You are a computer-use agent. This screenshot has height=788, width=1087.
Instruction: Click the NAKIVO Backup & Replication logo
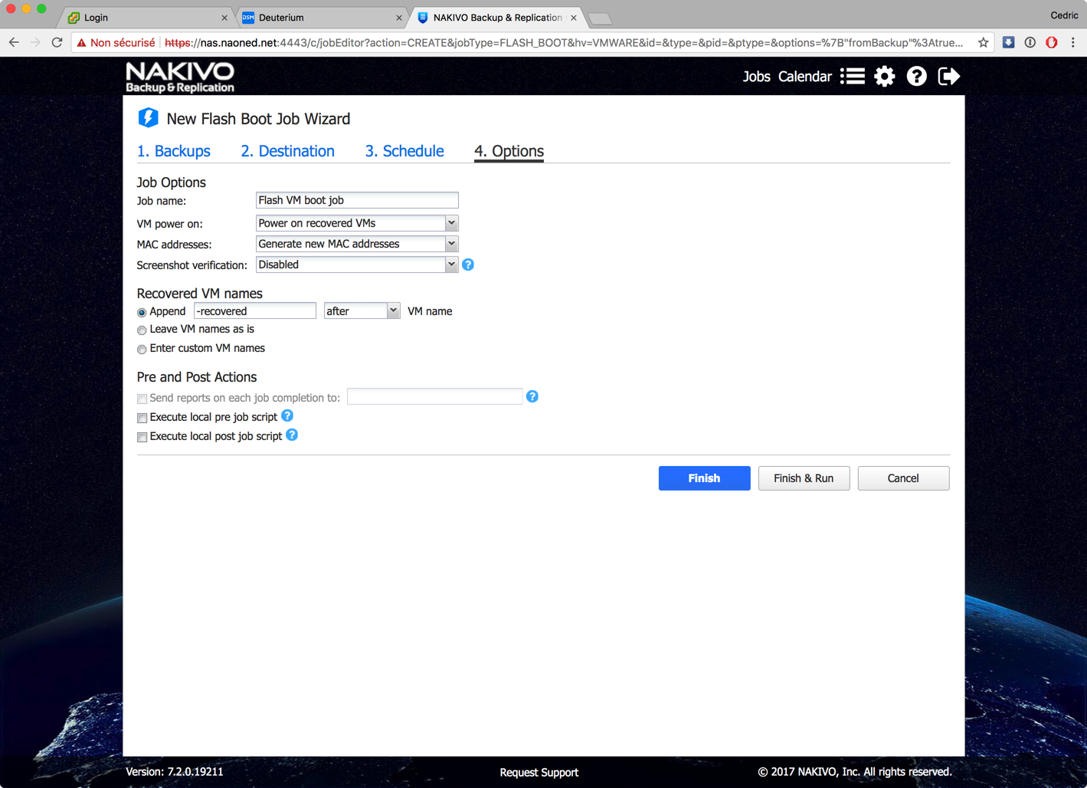tap(180, 77)
